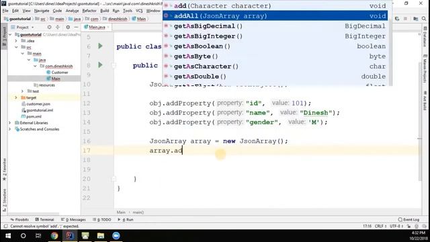Change line separator CRLF in status bar
The width and height of the screenshot is (430, 242).
tap(381, 227)
